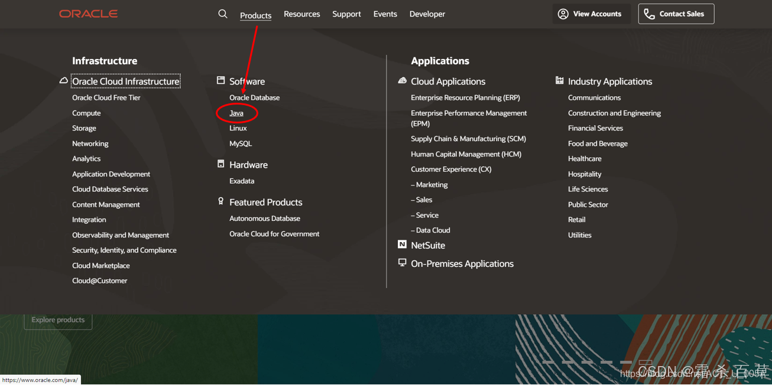Open Exadata

coord(242,181)
